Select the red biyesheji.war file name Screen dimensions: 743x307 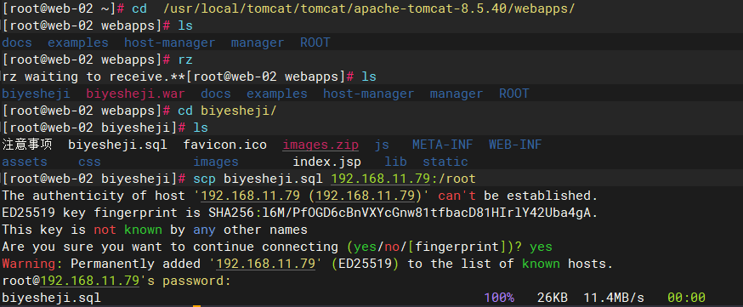click(135, 94)
